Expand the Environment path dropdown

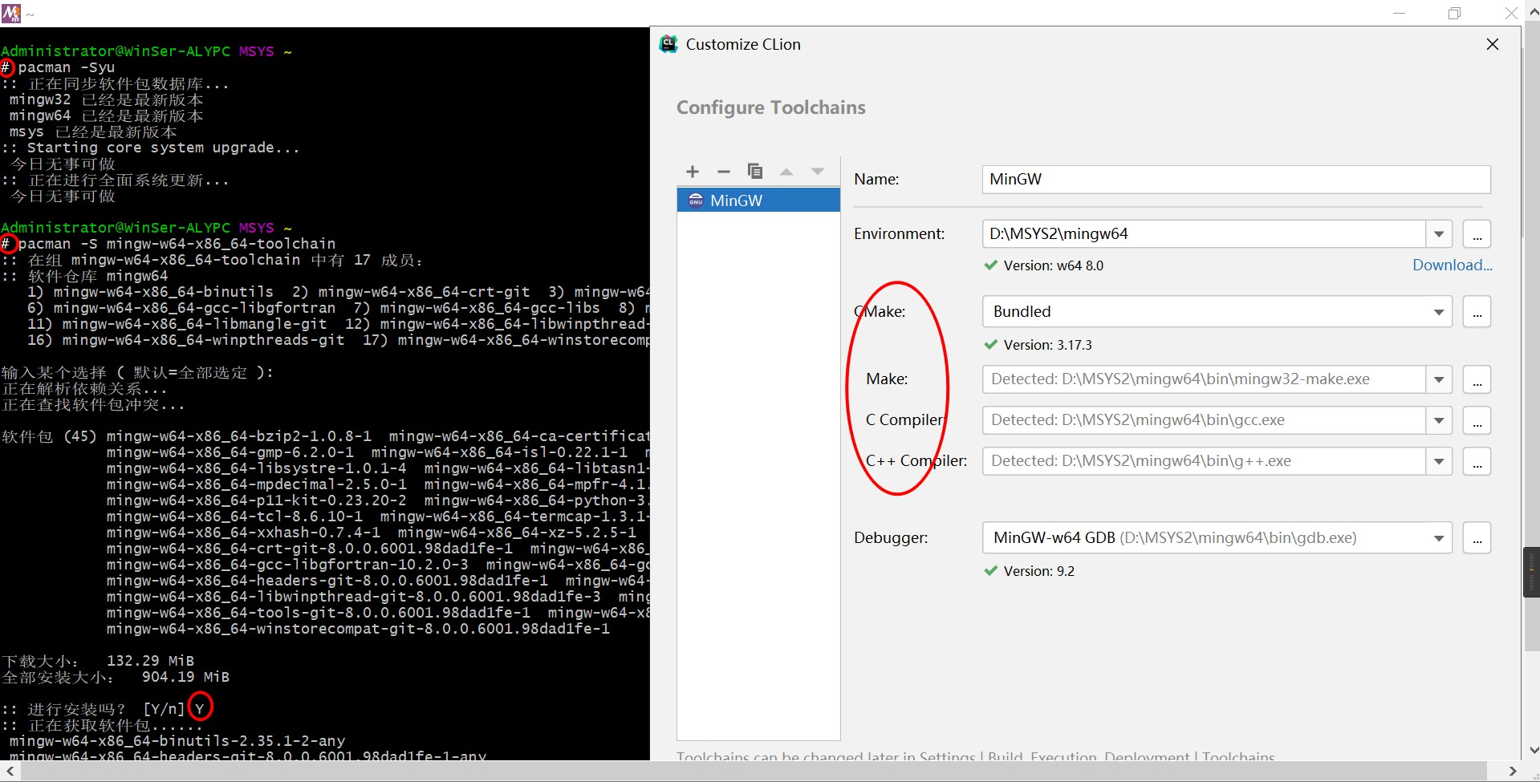(x=1440, y=233)
